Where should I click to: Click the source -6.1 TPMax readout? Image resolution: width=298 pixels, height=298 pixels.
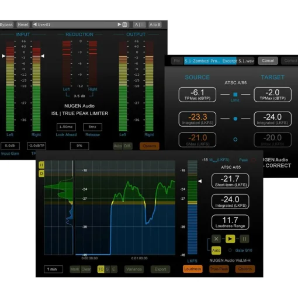197,95
